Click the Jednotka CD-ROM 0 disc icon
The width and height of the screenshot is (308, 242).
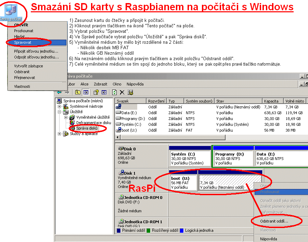pos(121,197)
